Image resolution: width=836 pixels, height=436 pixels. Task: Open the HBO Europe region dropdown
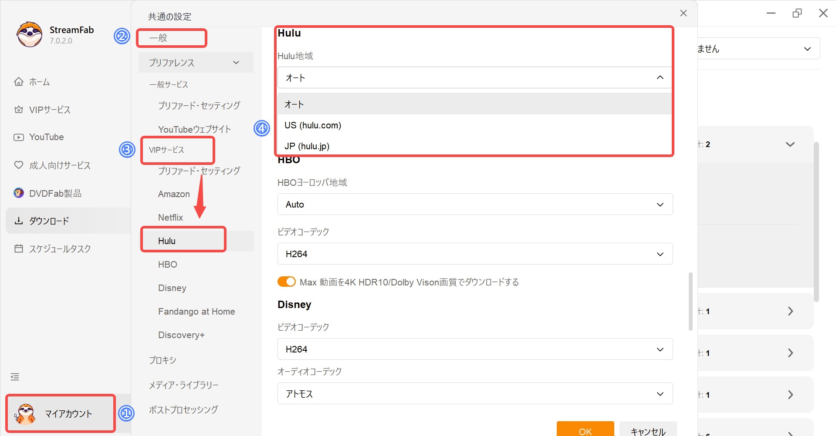pyautogui.click(x=475, y=204)
